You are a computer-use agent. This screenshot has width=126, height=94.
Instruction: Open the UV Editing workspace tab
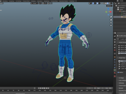18,1
